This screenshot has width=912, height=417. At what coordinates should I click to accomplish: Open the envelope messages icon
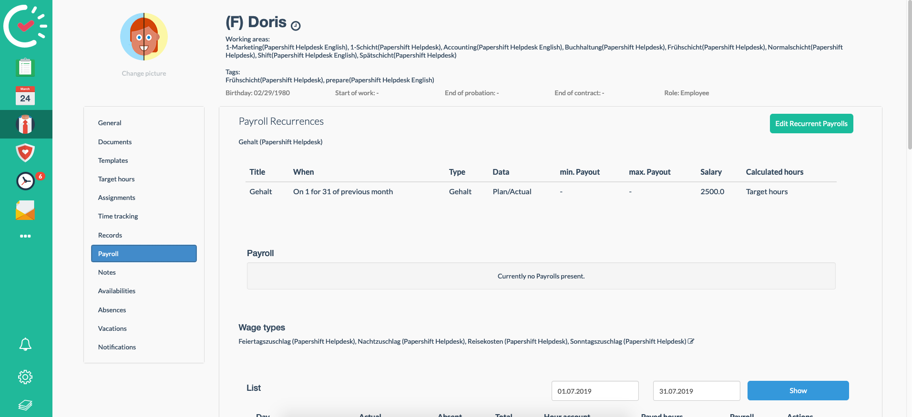[25, 210]
